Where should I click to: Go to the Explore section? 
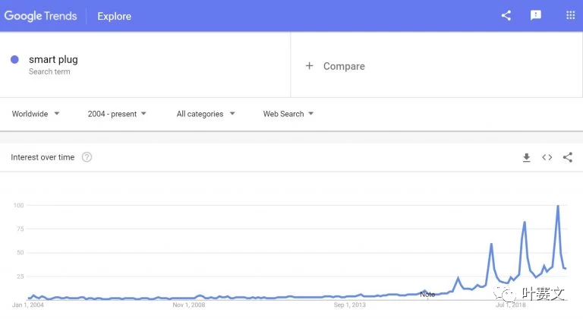pos(114,16)
